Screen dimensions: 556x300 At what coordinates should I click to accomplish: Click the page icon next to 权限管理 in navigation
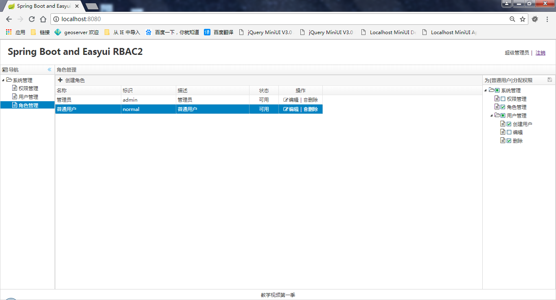[15, 88]
